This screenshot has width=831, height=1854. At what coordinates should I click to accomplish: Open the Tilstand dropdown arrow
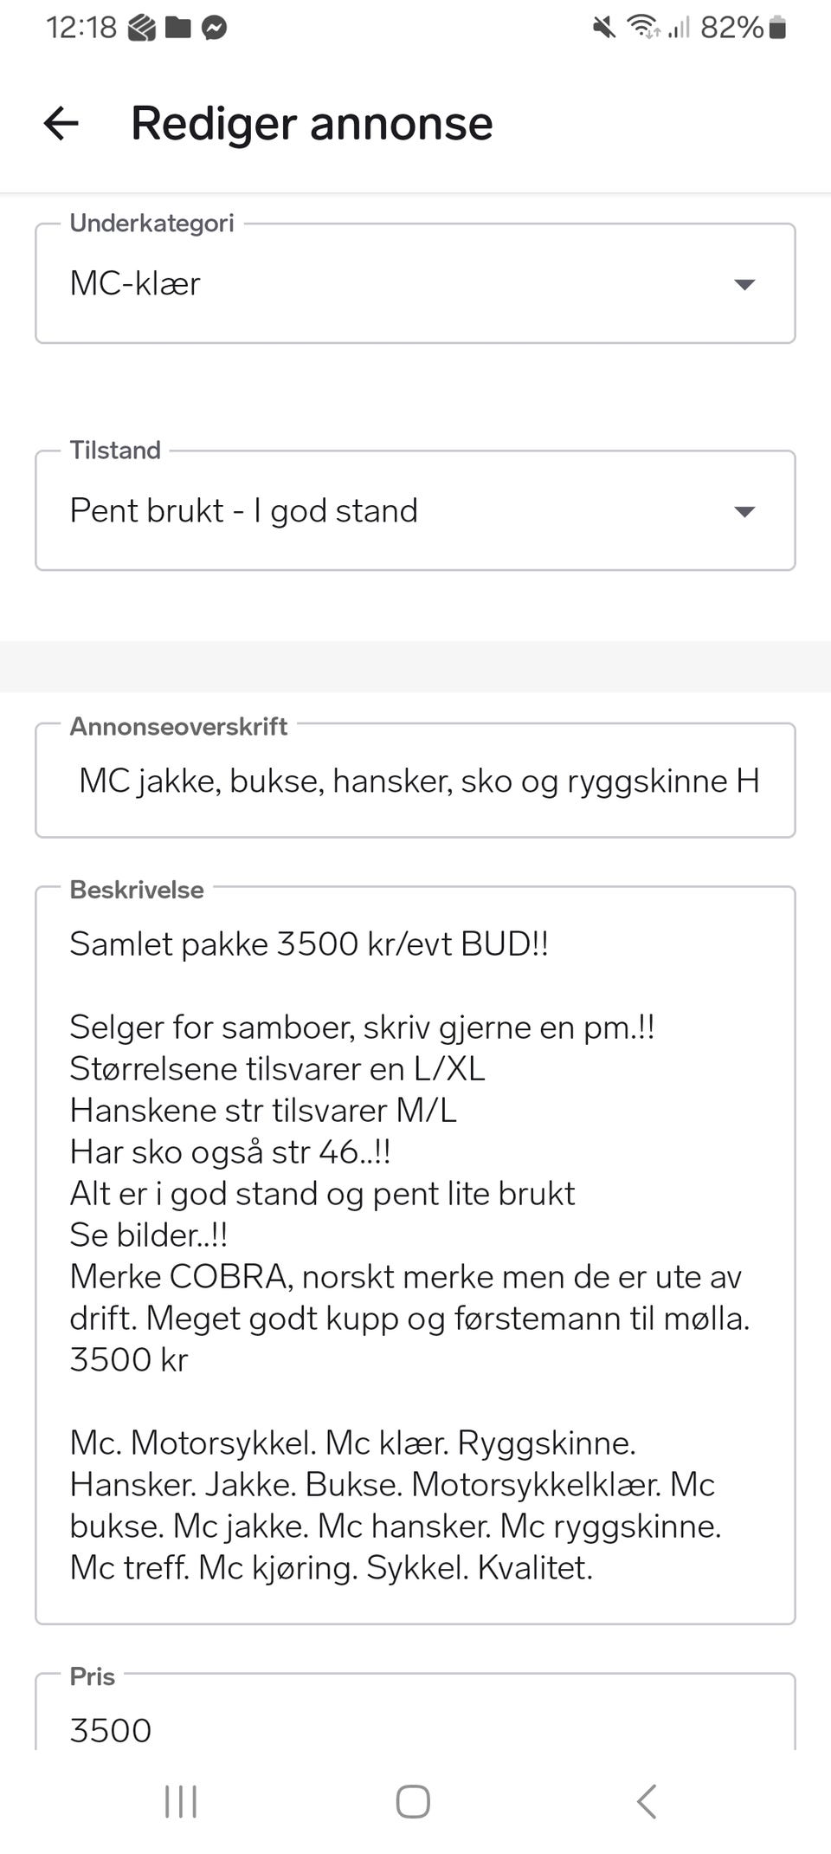744,511
